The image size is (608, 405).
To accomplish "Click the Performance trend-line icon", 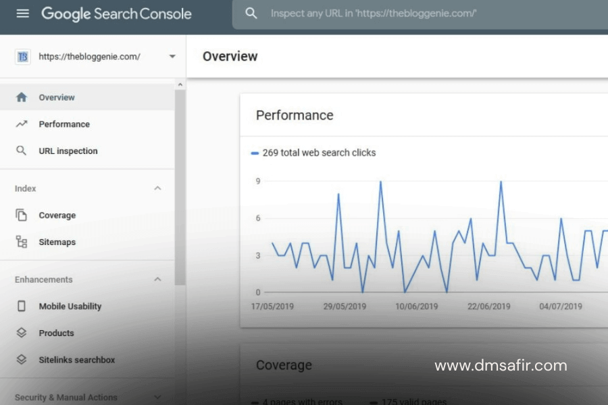I will pyautogui.click(x=22, y=124).
